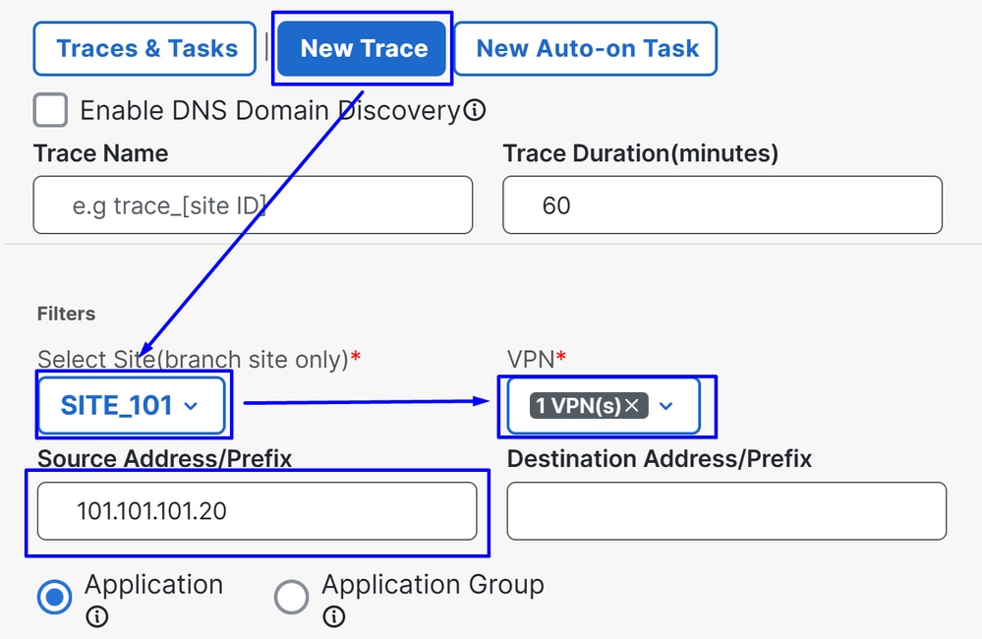Click the empty Destination Address/Prefix field
982x639 pixels.
point(725,510)
